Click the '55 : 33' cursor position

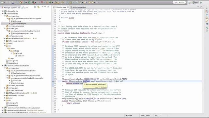click(158, 115)
